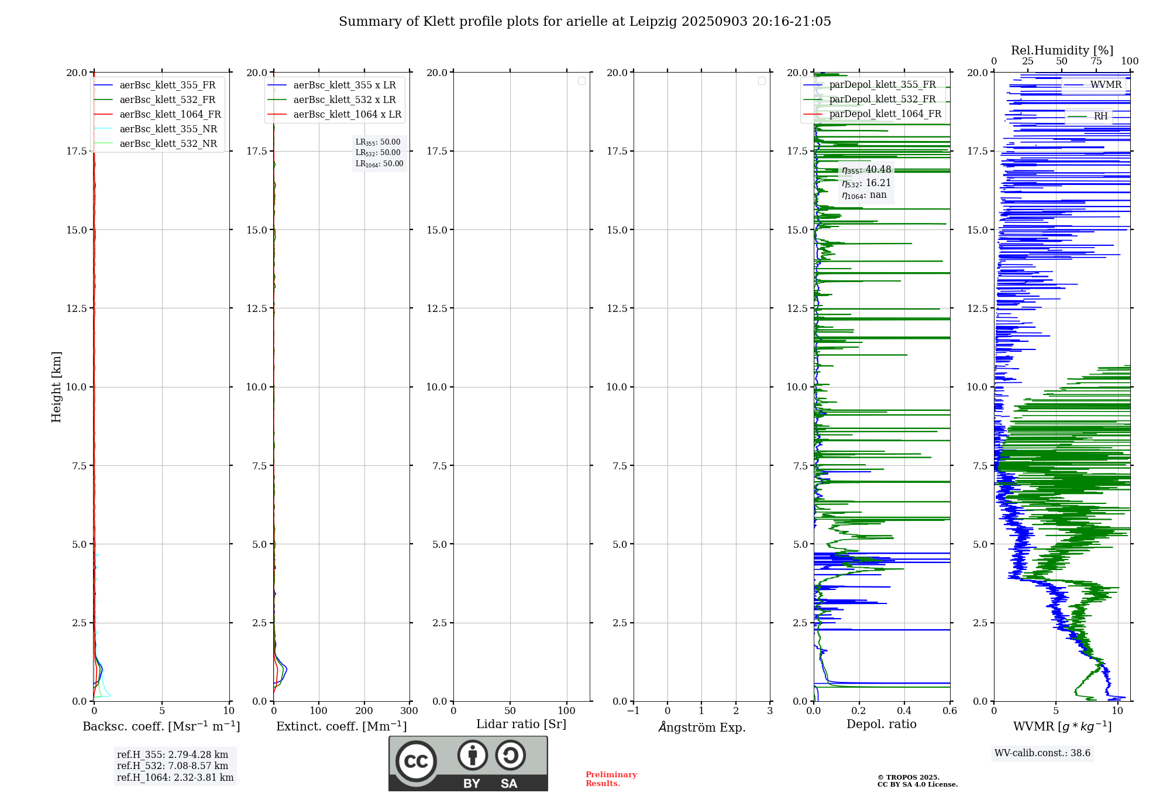The image size is (1170, 796).
Task: Click the empty legend box in Ångström Exp. plot
Action: [x=762, y=81]
